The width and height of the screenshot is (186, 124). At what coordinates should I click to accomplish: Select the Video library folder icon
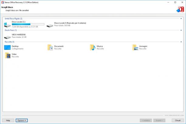[x=8, y=56]
